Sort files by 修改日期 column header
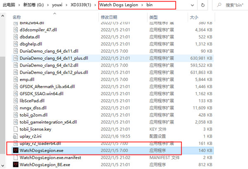This screenshot has width=248, height=169. pos(109,17)
